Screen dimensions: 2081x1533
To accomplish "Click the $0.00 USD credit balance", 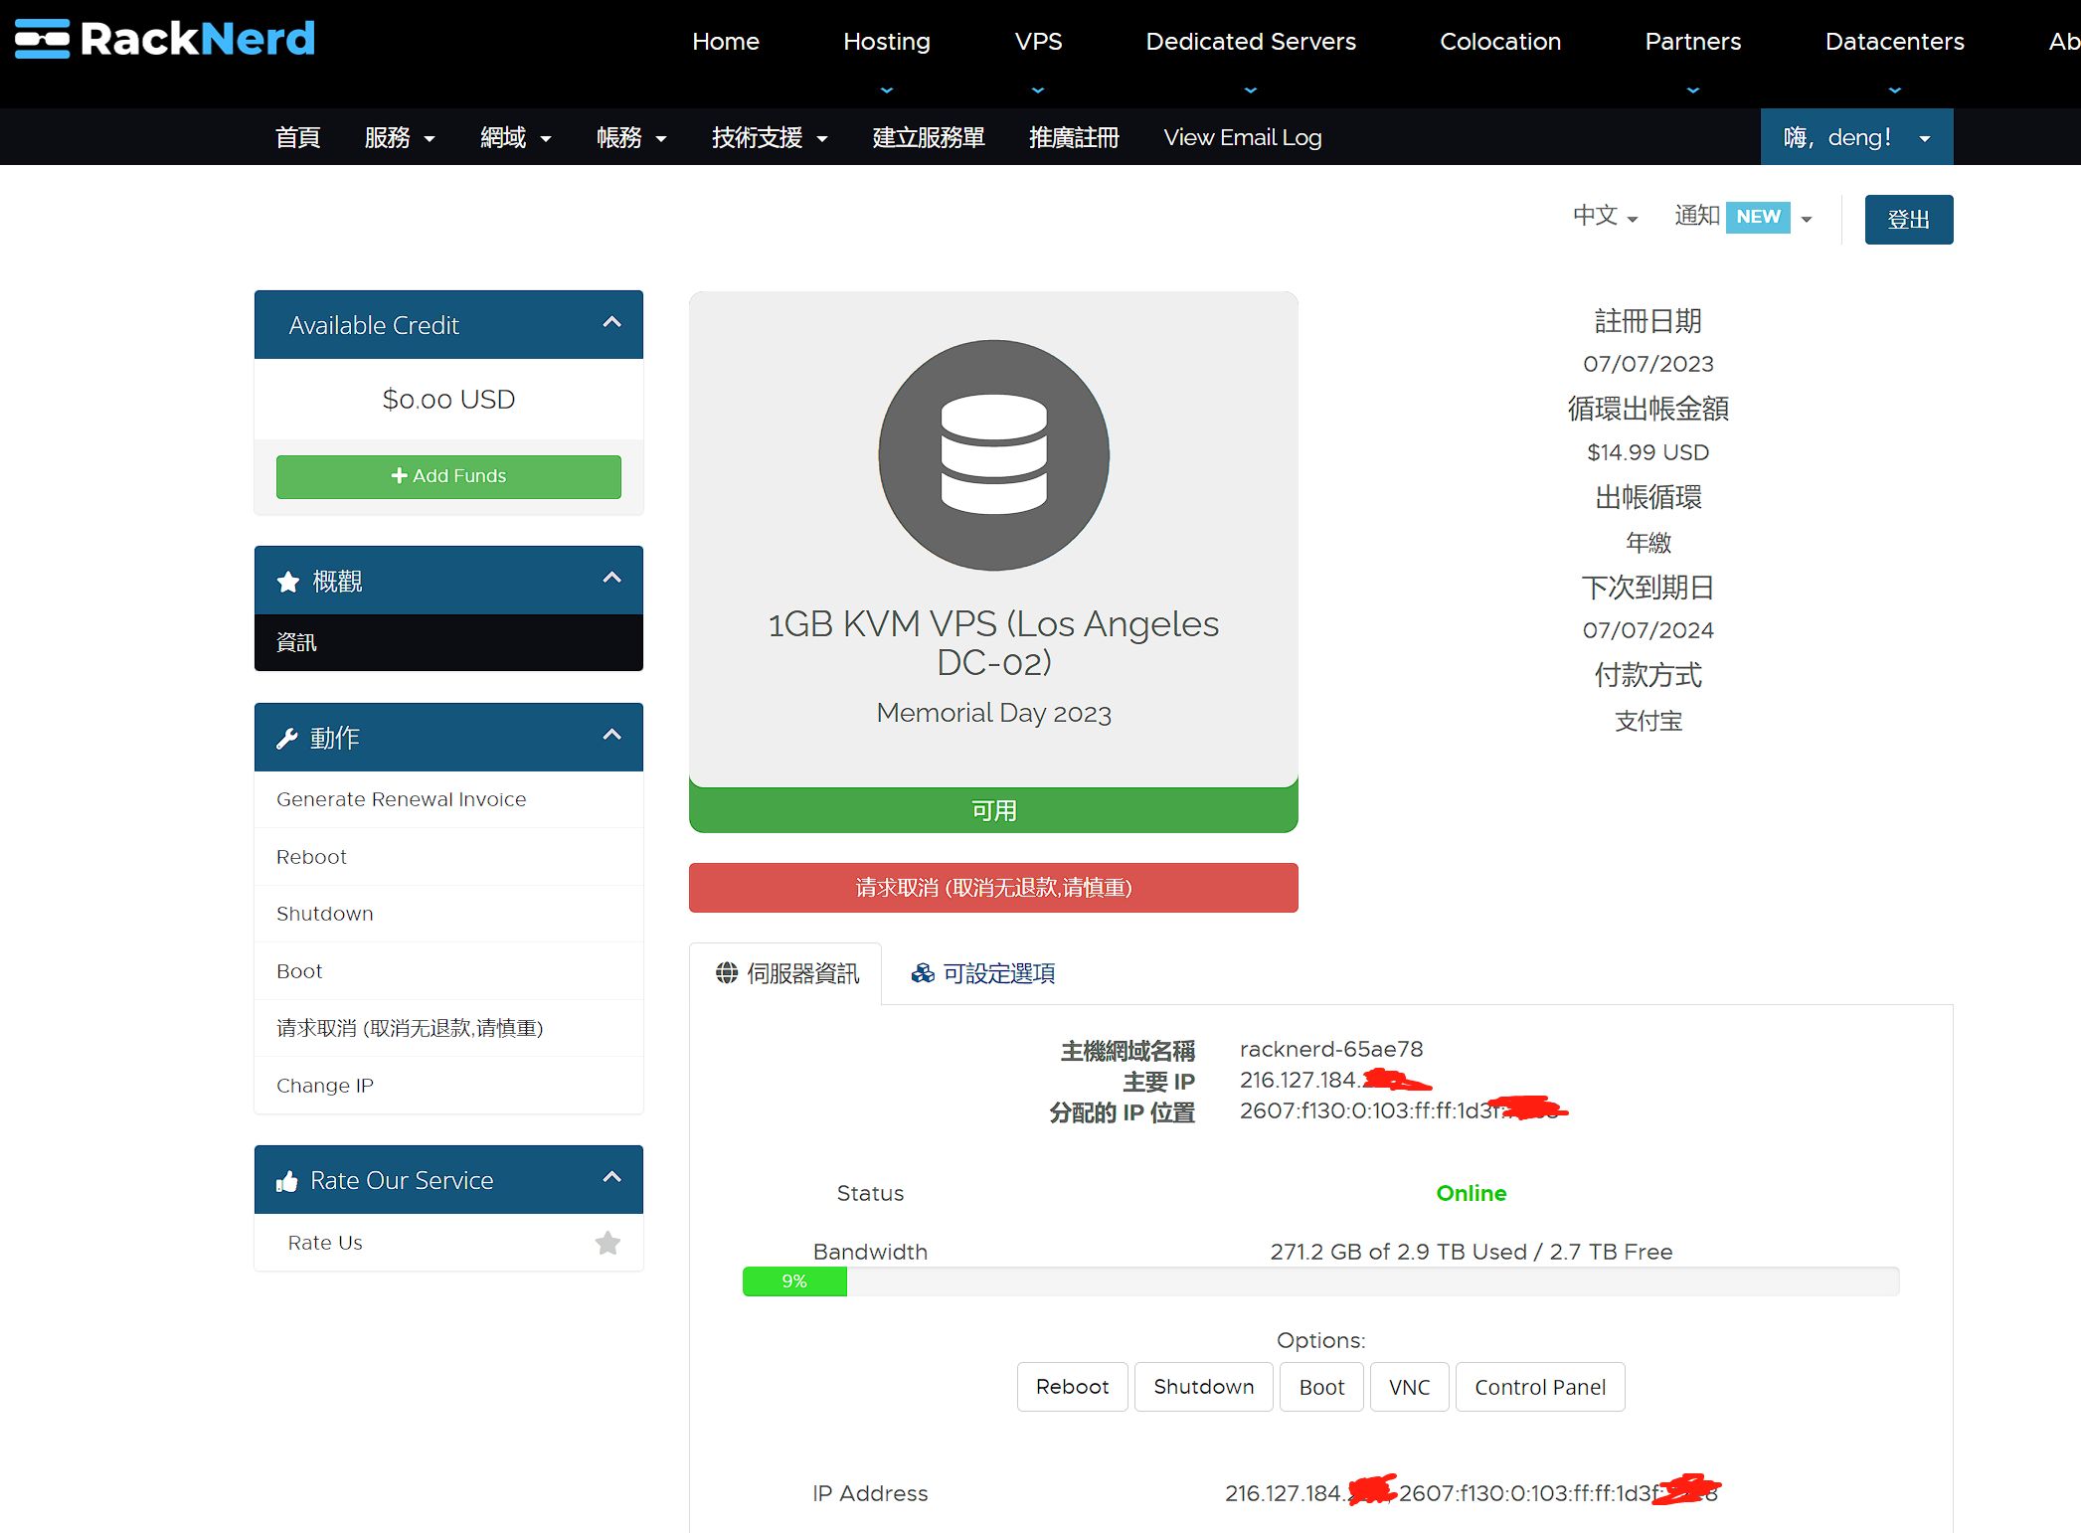I will (448, 400).
